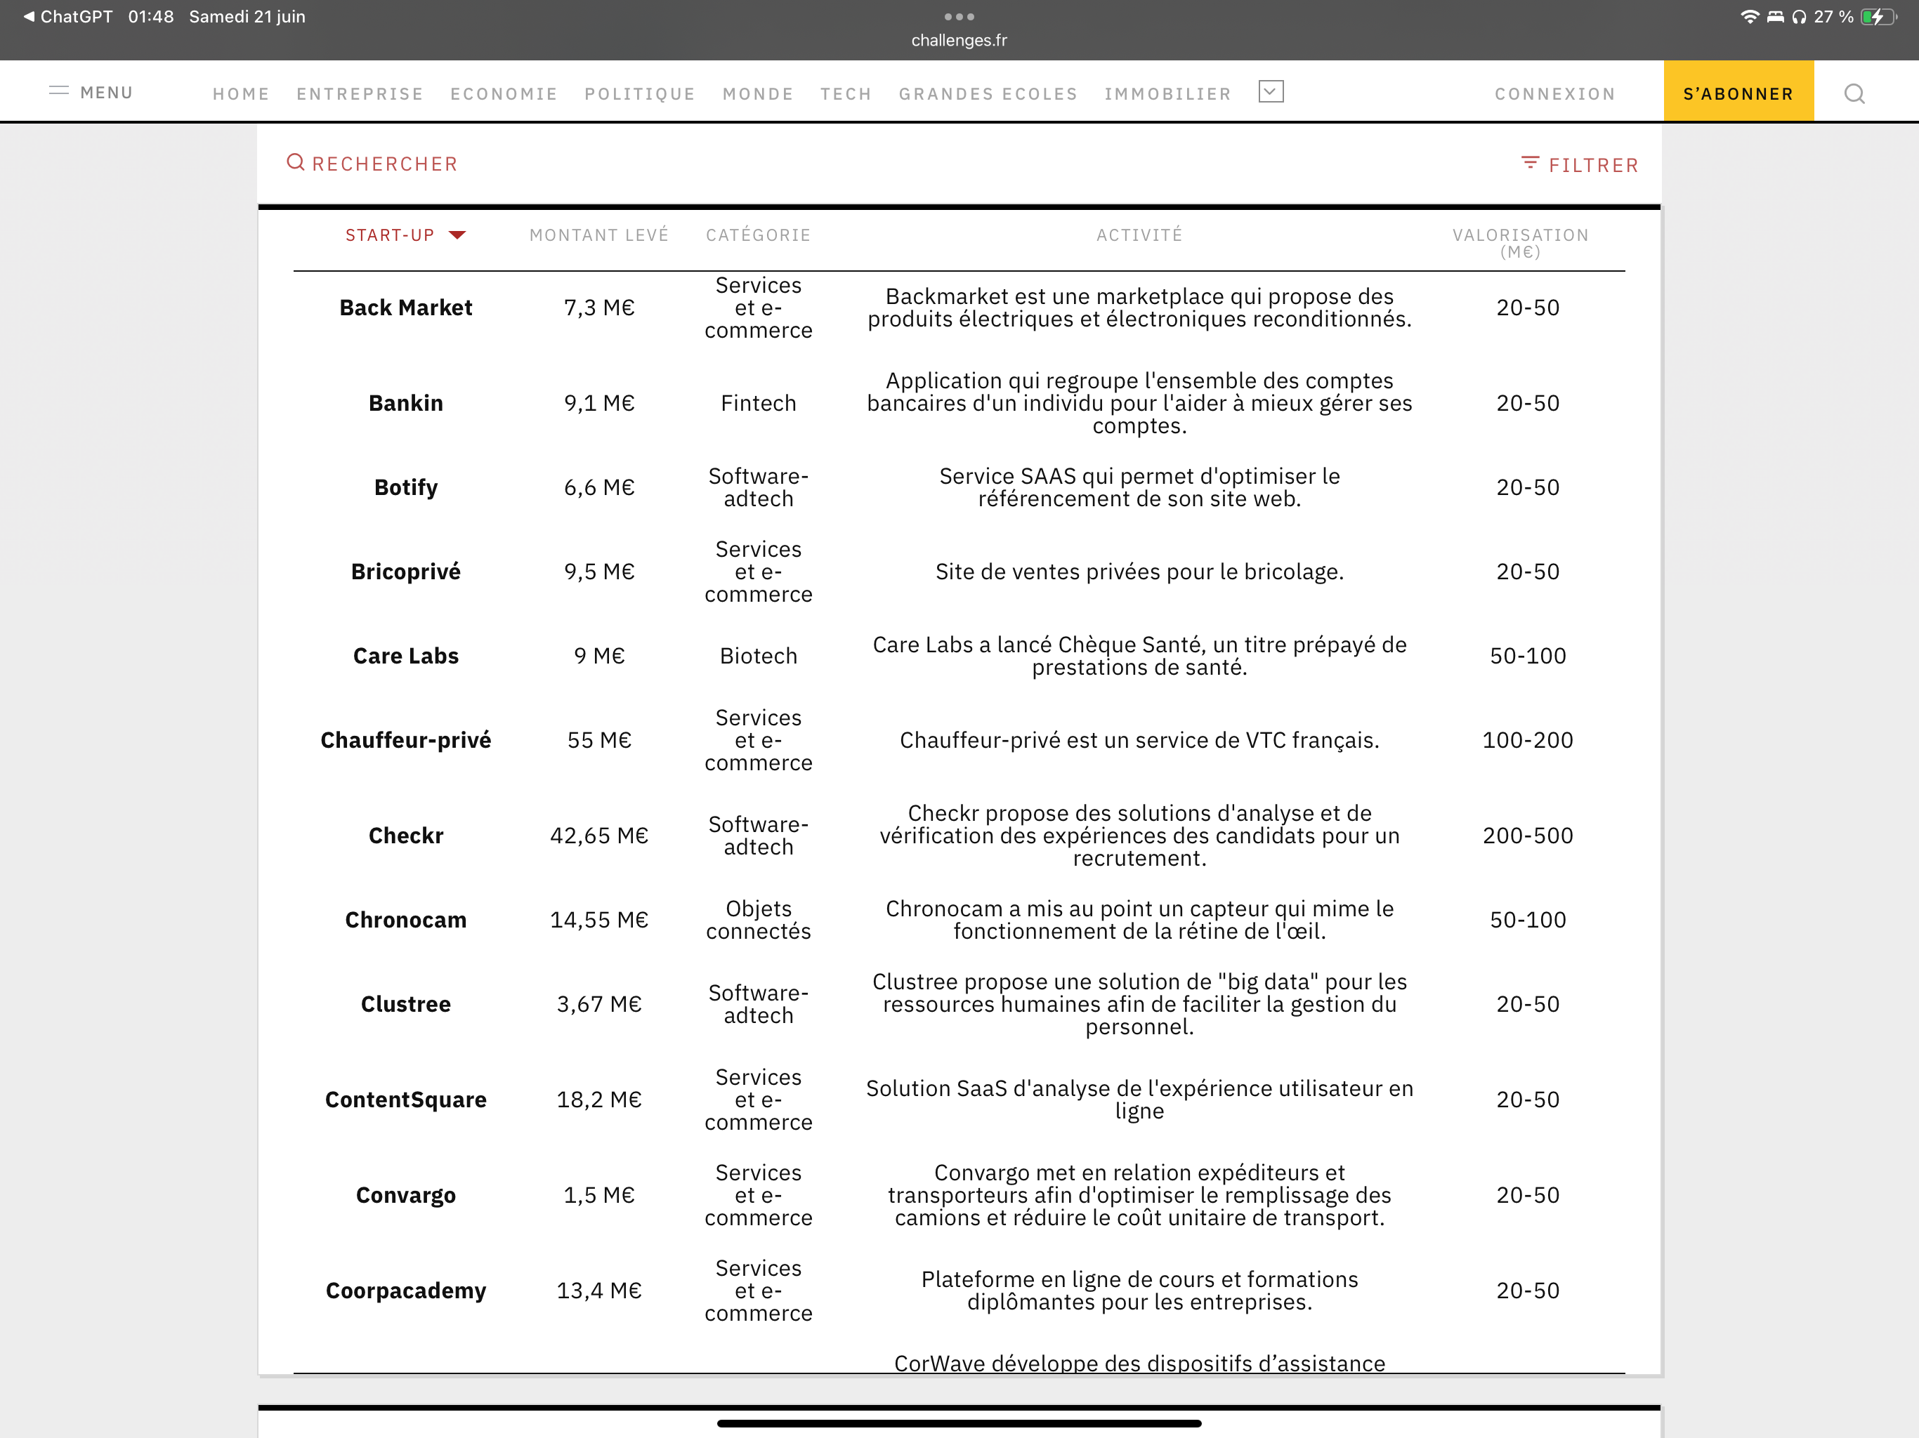Click the 42,65 M€ amount for Checkr
This screenshot has height=1438, width=1919.
coord(599,836)
